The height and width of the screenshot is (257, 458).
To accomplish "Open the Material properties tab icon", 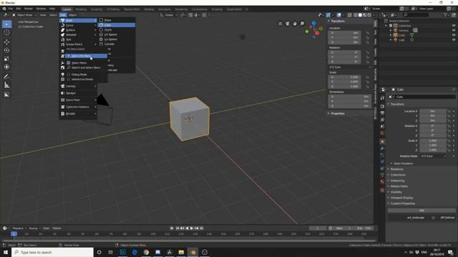I will pos(382,181).
